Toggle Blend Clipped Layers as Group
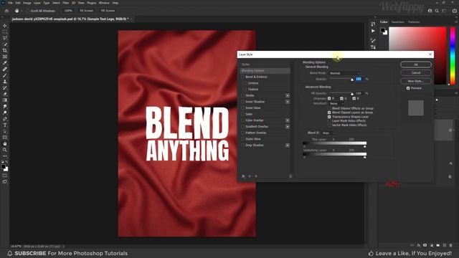This screenshot has height=258, width=459. point(329,113)
